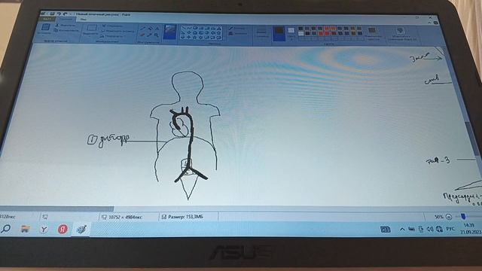
Task: Click the Crop (Обрезать) command
Action: pos(112,26)
